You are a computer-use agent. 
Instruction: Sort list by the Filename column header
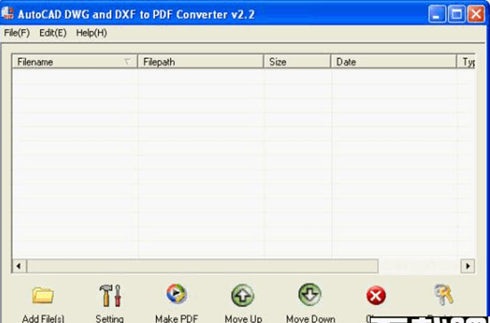74,61
